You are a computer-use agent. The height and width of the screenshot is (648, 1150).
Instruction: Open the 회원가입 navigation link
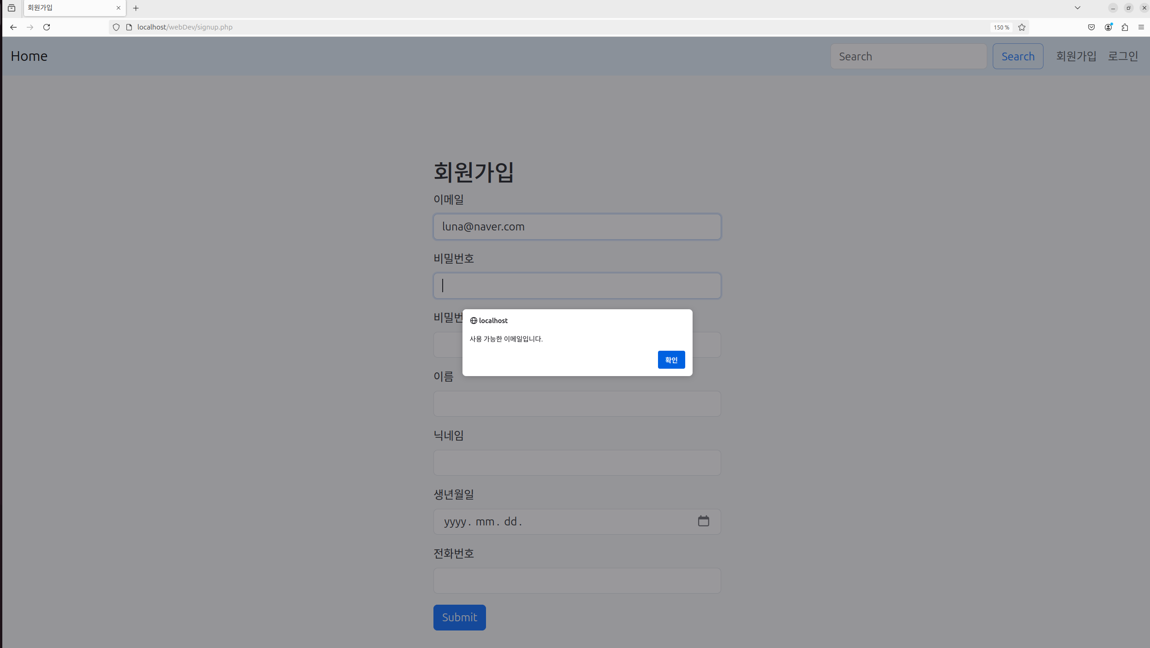1076,56
